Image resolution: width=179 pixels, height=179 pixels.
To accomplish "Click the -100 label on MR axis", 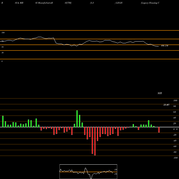I will [x=175, y=158].
